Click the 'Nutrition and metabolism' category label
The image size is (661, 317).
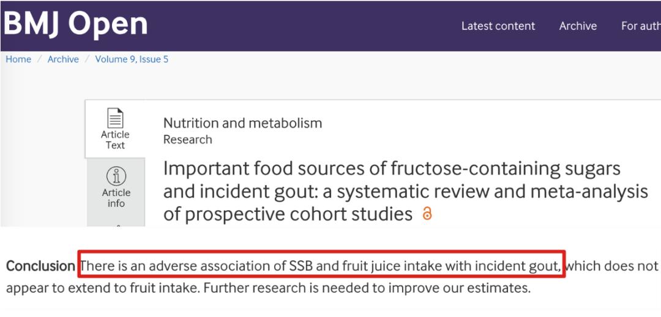click(x=243, y=123)
